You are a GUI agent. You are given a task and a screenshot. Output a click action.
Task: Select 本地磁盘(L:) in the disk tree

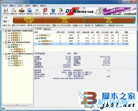pos(19,51)
